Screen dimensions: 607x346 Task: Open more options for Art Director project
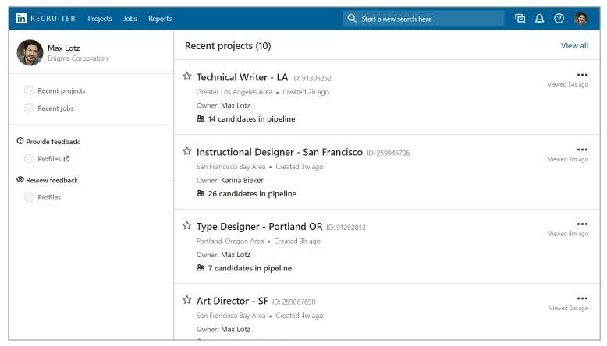click(x=582, y=298)
